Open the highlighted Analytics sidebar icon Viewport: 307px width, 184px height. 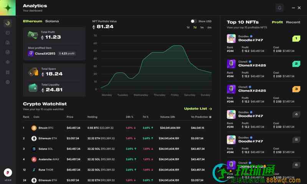(x=8, y=23)
